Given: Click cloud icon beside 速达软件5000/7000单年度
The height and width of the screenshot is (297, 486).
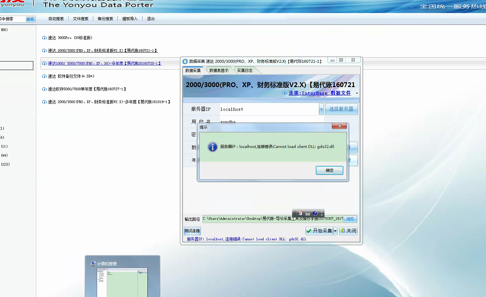Looking at the screenshot, I should (44, 89).
